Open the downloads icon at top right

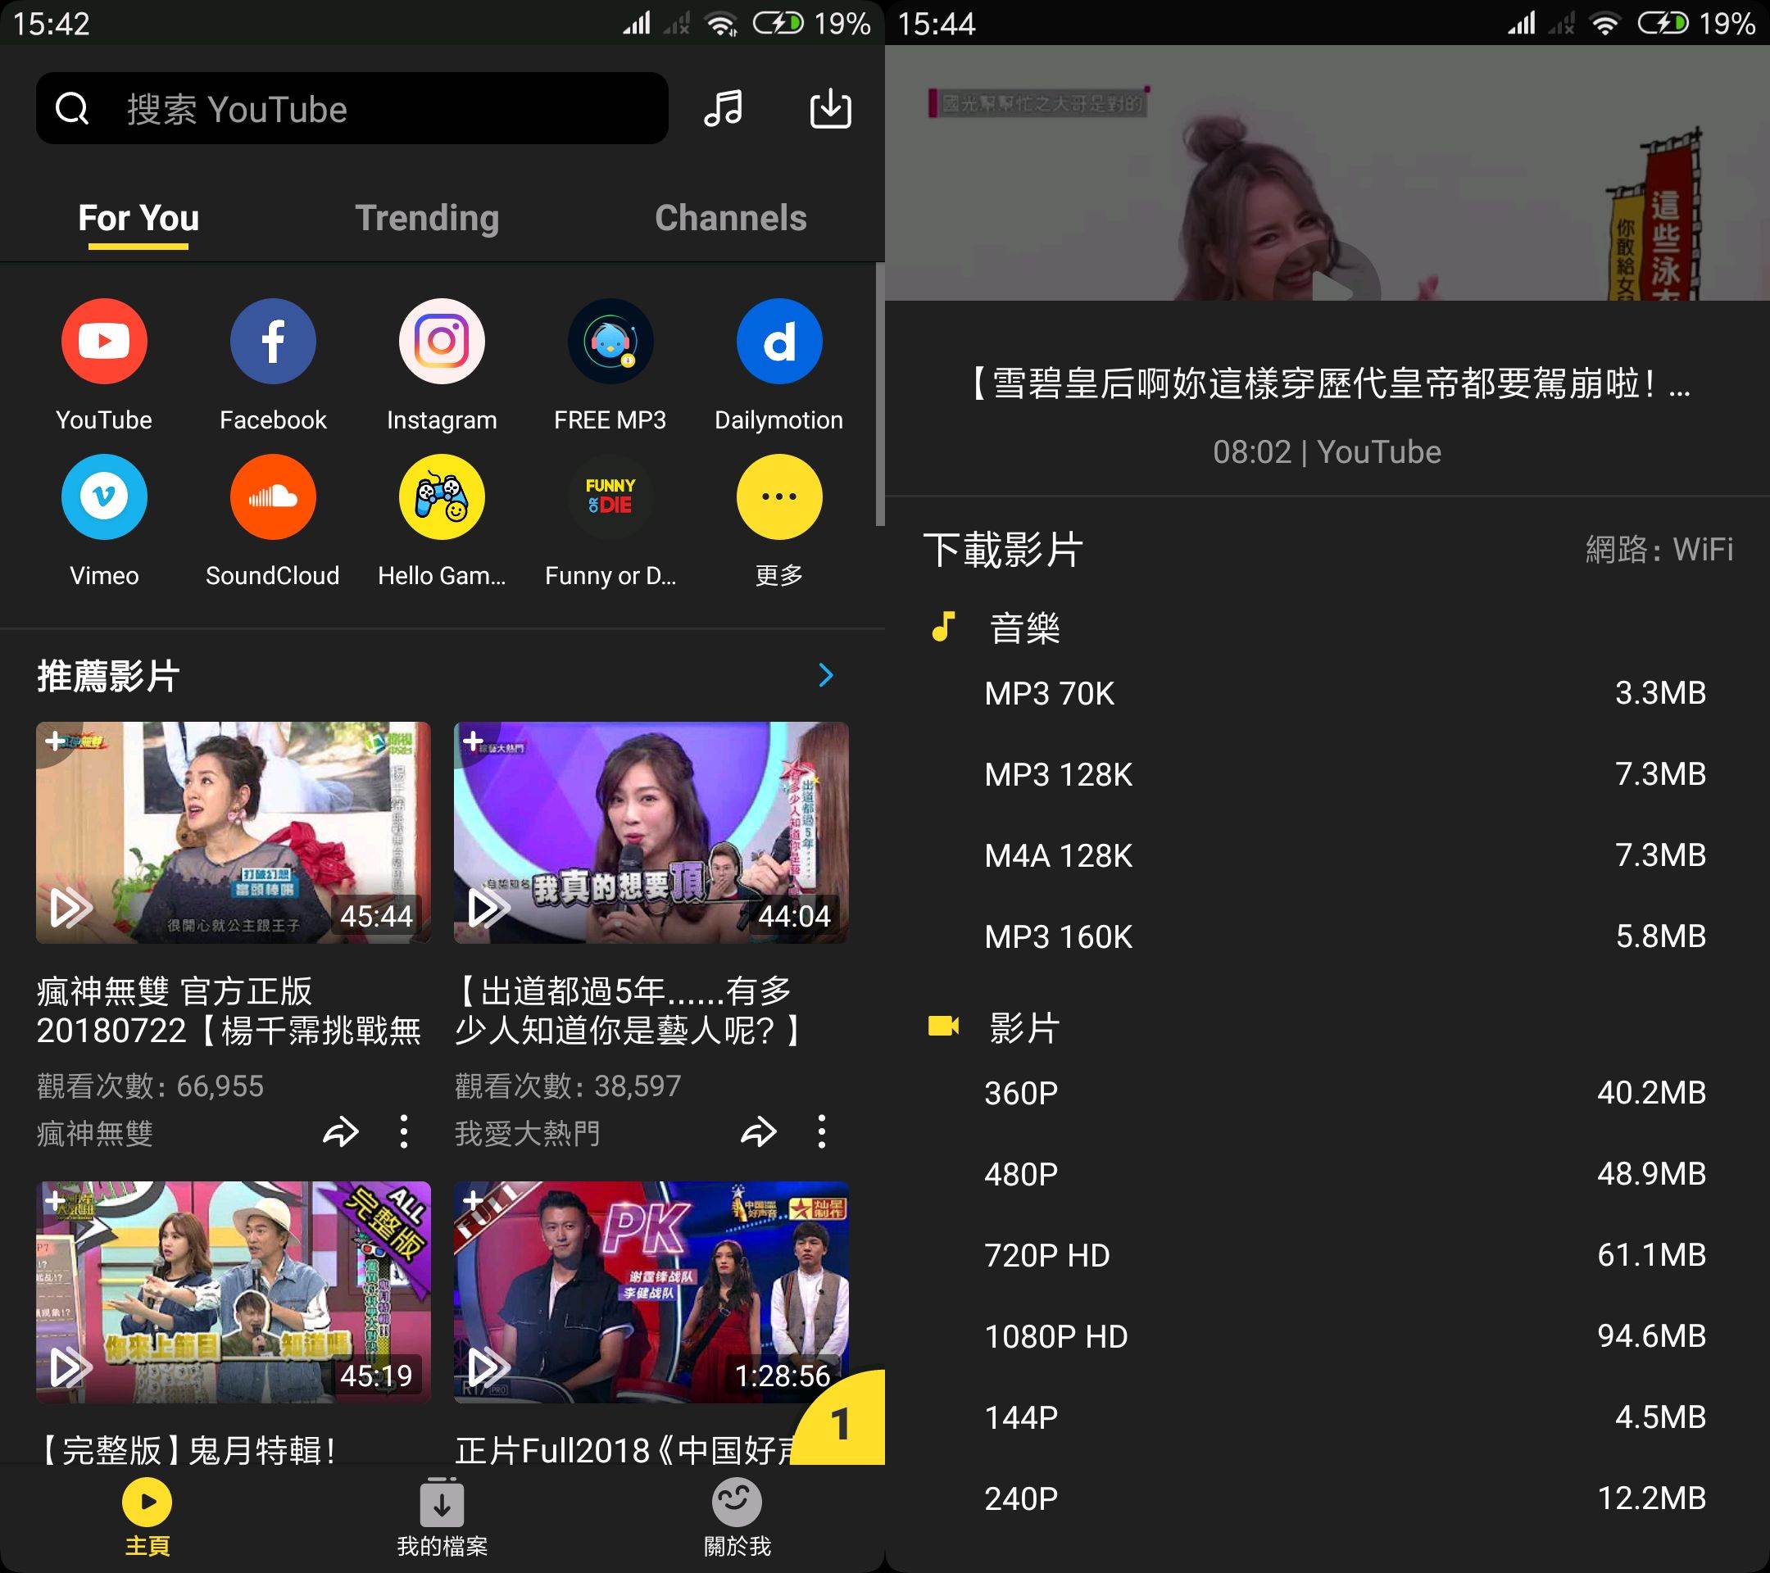coord(829,108)
